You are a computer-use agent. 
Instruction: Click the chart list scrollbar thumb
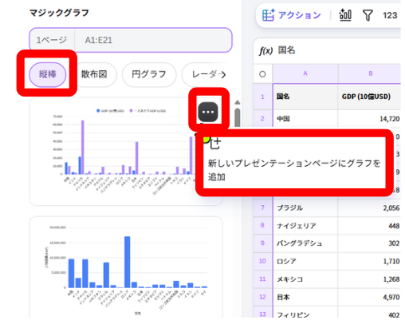coord(238,117)
